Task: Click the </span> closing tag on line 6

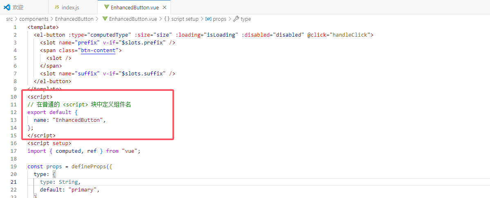Action: [51, 66]
